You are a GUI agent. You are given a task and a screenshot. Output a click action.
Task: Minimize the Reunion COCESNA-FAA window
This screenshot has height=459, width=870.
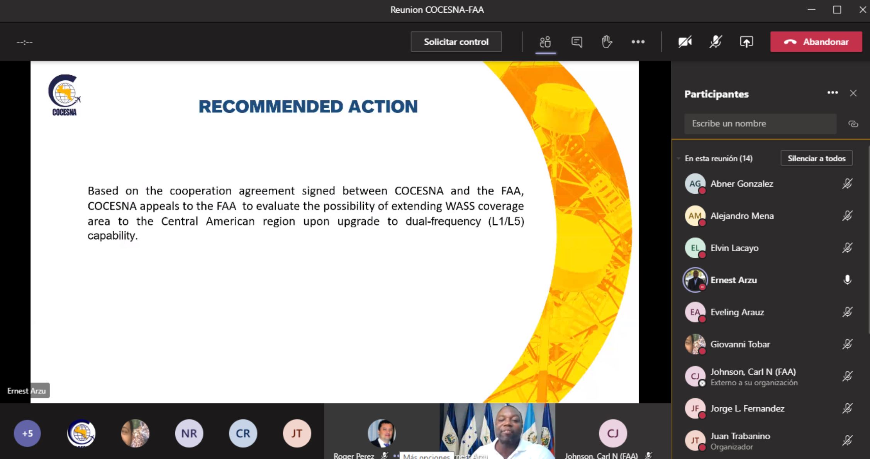pyautogui.click(x=811, y=10)
